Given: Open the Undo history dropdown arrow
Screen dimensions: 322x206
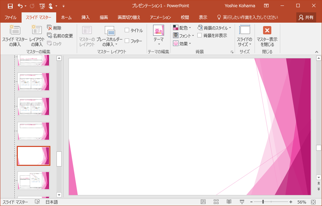Looking at the screenshot, I should [x=25, y=6].
